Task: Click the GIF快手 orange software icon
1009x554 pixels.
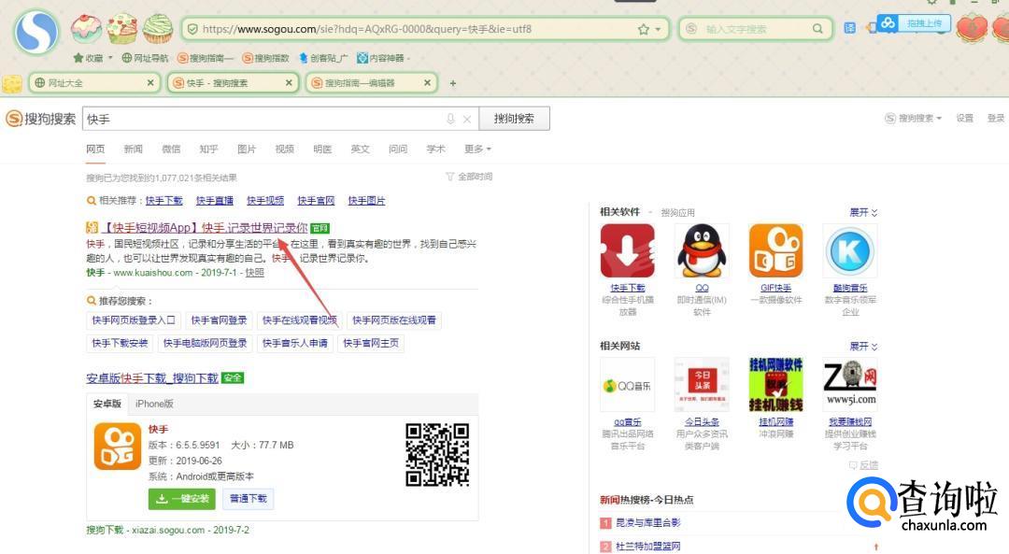Action: tap(776, 251)
